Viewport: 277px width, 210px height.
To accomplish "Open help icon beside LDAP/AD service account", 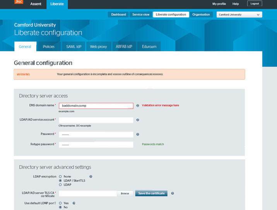I will tap(138, 120).
